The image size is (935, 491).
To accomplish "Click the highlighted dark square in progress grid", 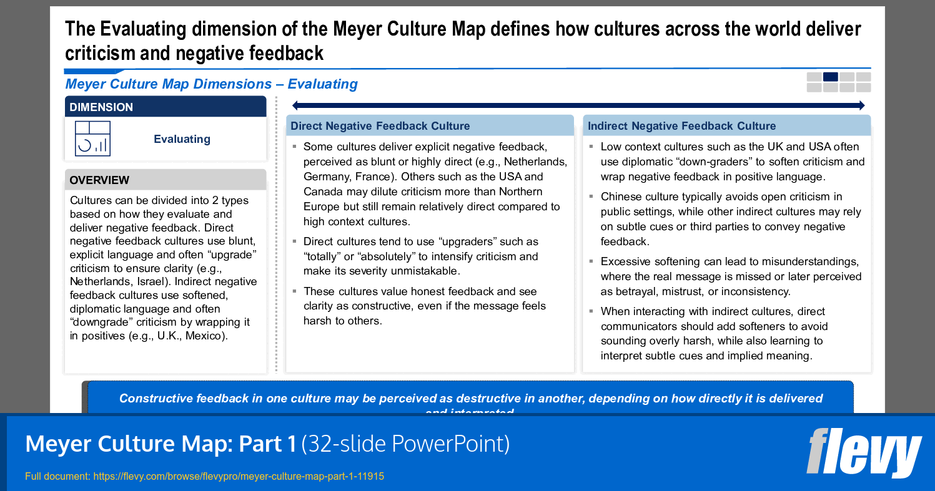I will tap(831, 77).
